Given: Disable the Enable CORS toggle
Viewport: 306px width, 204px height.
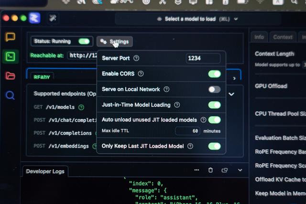Looking at the screenshot, I should [214, 74].
